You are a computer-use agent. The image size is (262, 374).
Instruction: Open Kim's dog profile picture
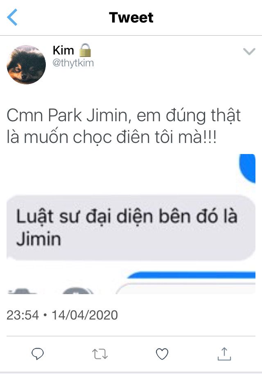(26, 64)
